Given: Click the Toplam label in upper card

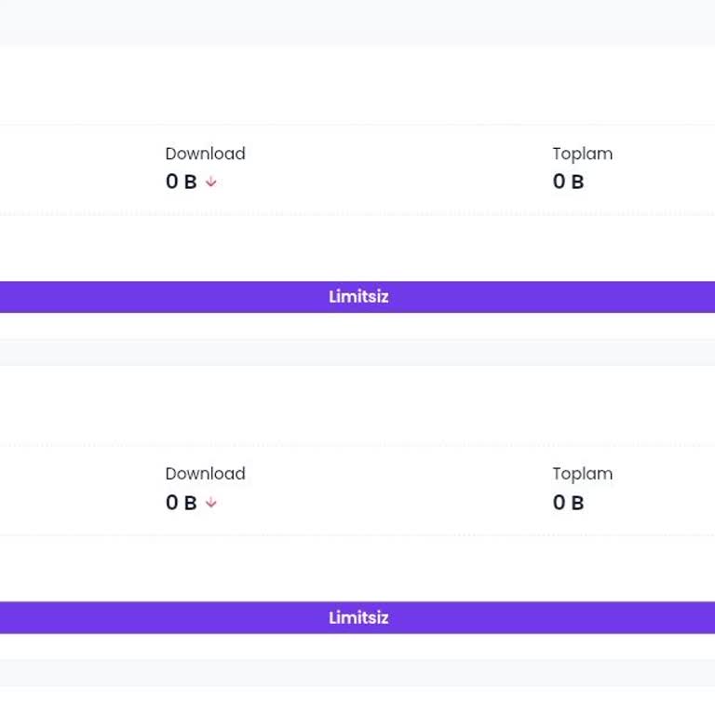Looking at the screenshot, I should pos(582,154).
